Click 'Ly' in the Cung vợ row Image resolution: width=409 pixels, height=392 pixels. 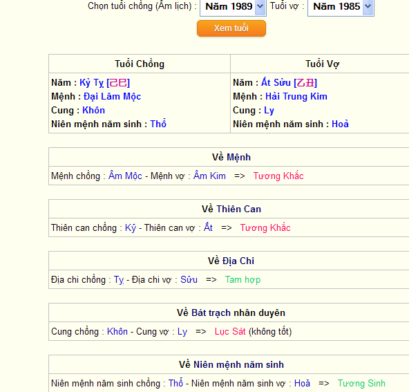[182, 331]
